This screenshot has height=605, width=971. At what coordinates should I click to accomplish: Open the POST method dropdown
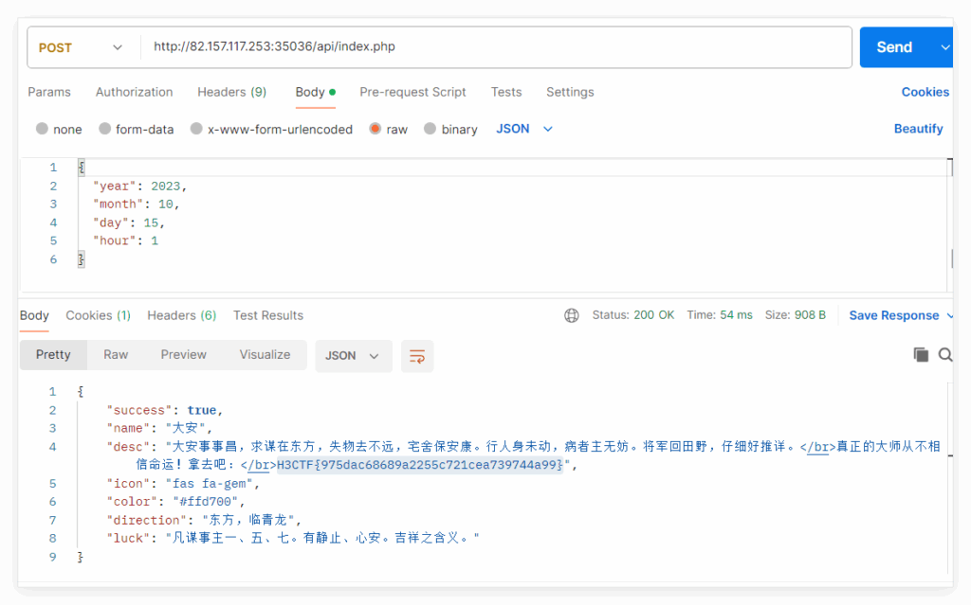pyautogui.click(x=82, y=47)
